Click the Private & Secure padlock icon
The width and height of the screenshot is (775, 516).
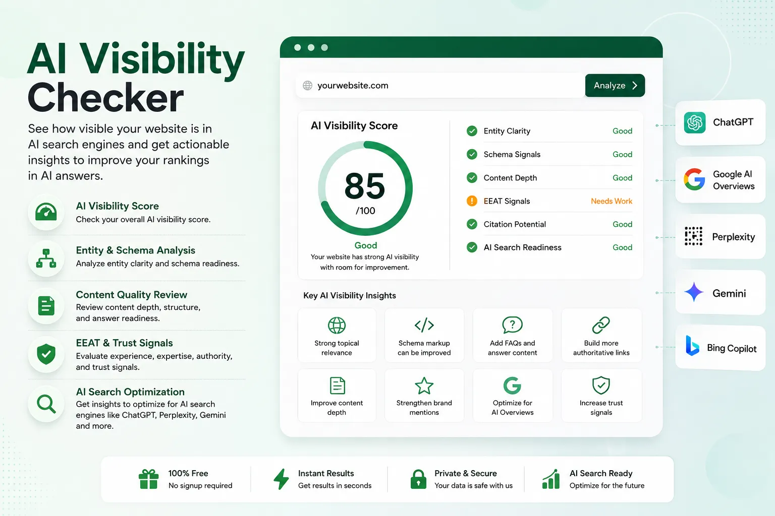[418, 479]
